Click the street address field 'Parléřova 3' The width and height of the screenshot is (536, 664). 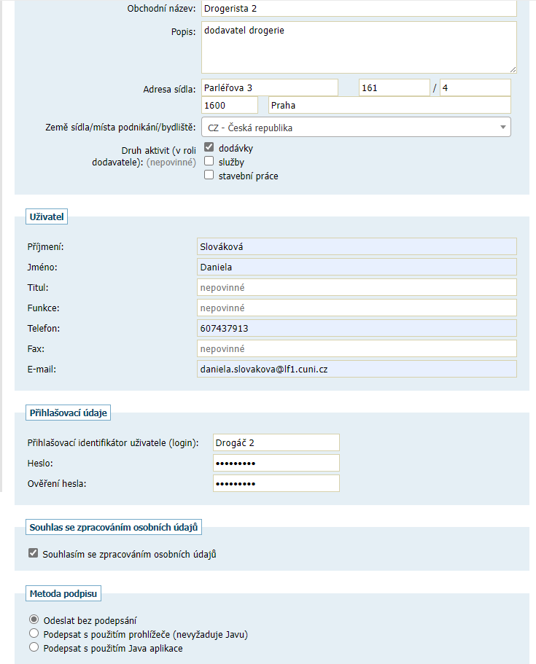point(268,88)
